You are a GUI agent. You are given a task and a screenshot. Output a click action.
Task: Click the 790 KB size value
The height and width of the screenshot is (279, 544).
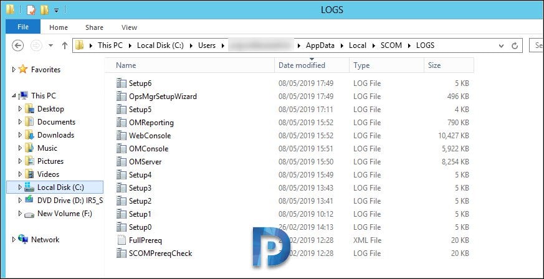[458, 123]
